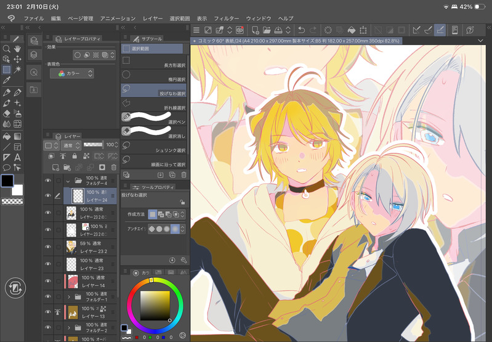Click the Redo arrow in command bar
Screen dimensions: 492x342
[x=313, y=30]
